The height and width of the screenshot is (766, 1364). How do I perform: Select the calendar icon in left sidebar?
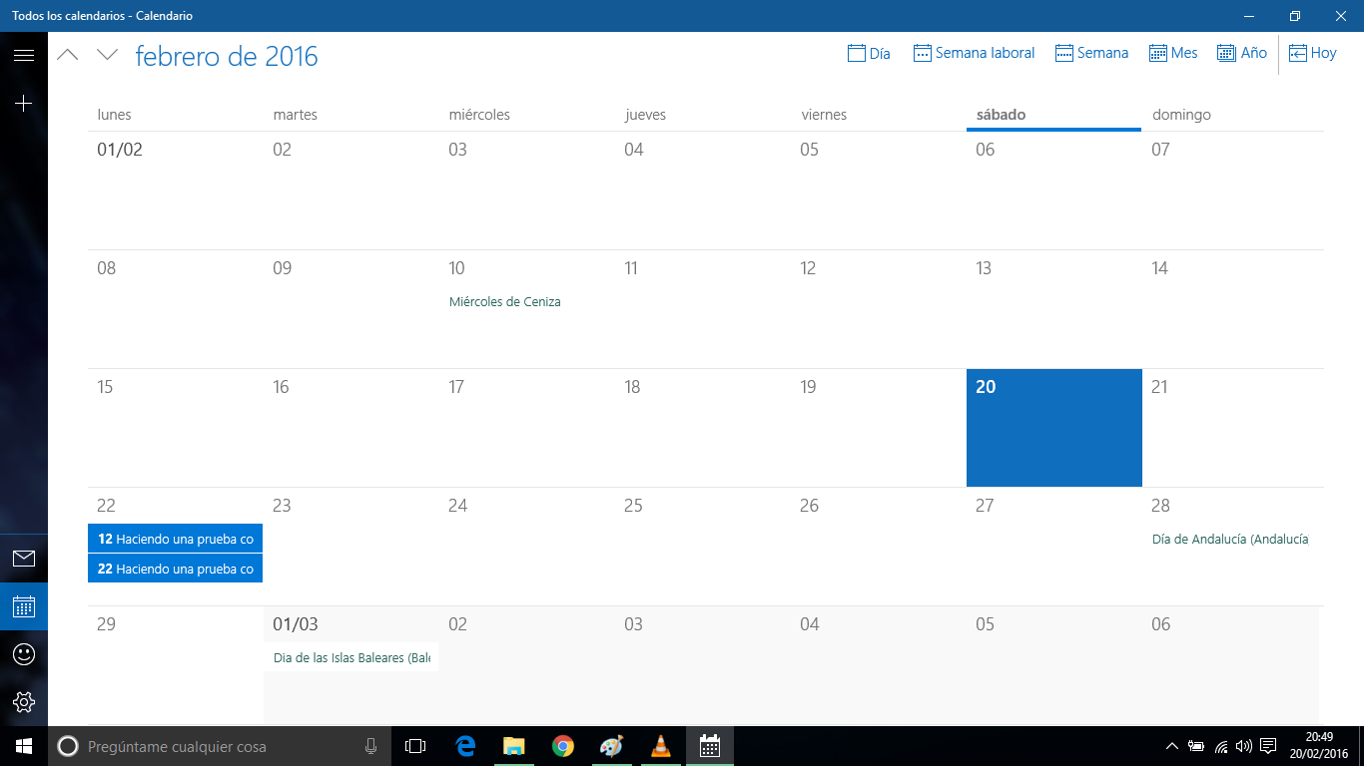pos(24,606)
